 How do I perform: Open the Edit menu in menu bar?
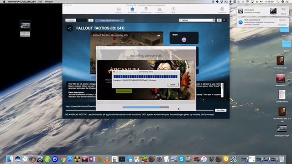click(40, 1)
